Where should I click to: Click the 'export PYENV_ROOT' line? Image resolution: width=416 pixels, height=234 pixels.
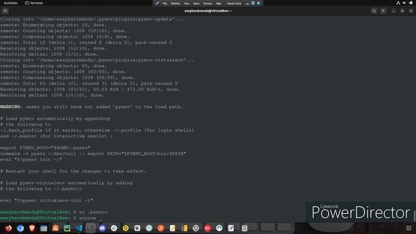(x=45, y=148)
